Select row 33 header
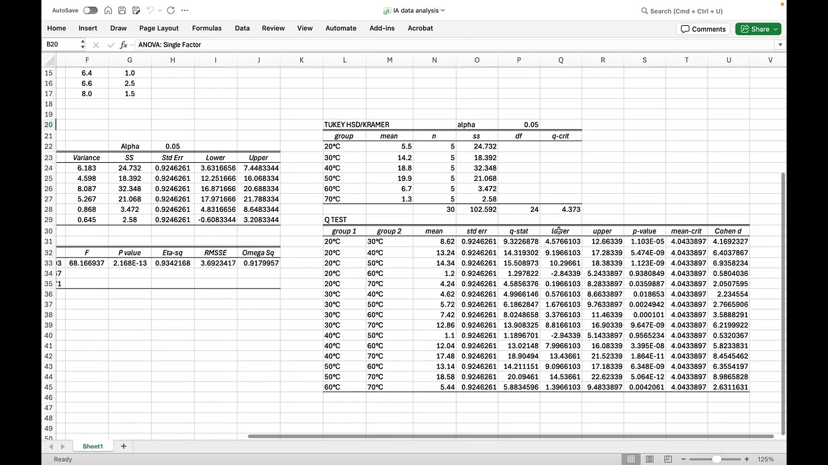 pos(49,263)
